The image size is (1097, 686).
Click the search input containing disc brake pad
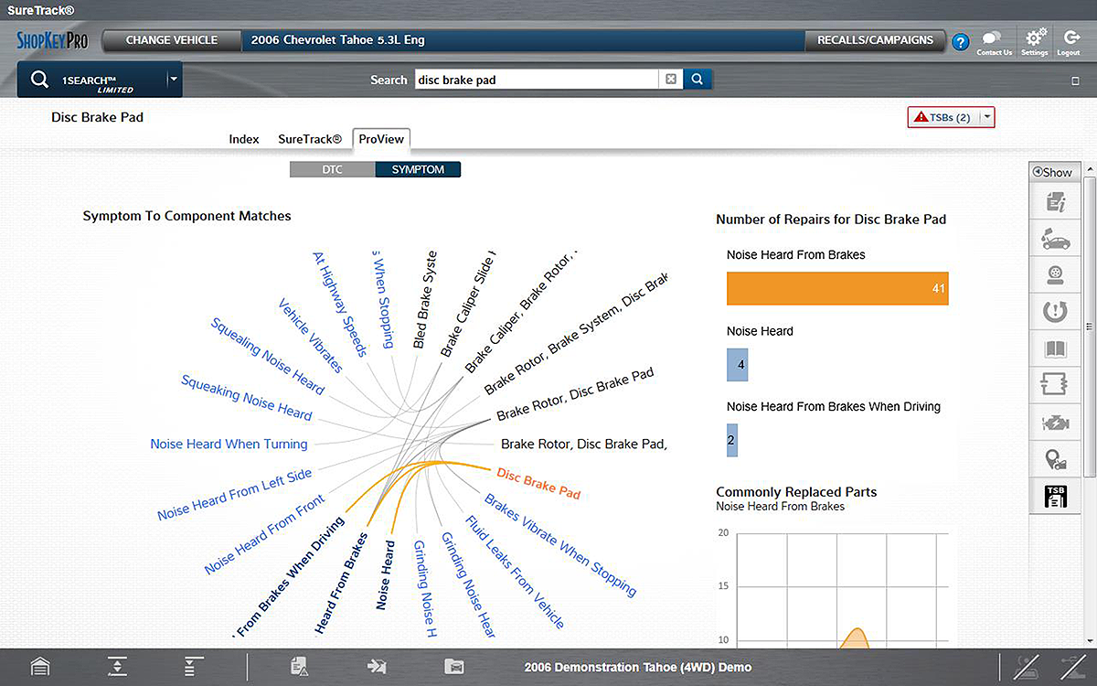(535, 80)
